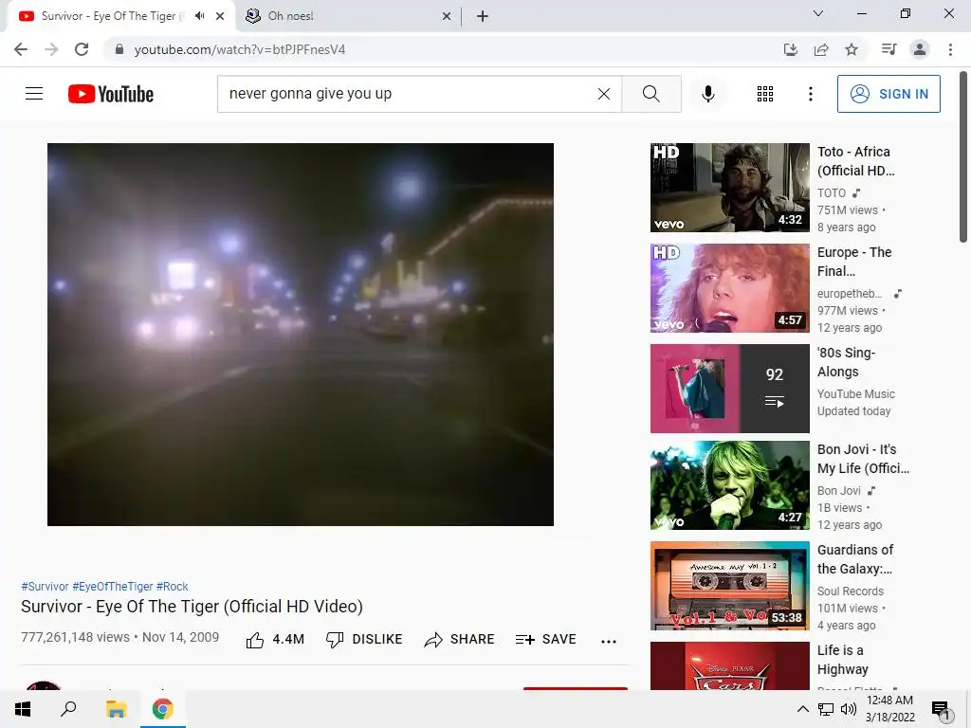
Task: Open the #EyeOfTheTiger hashtag link
Action: click(113, 586)
